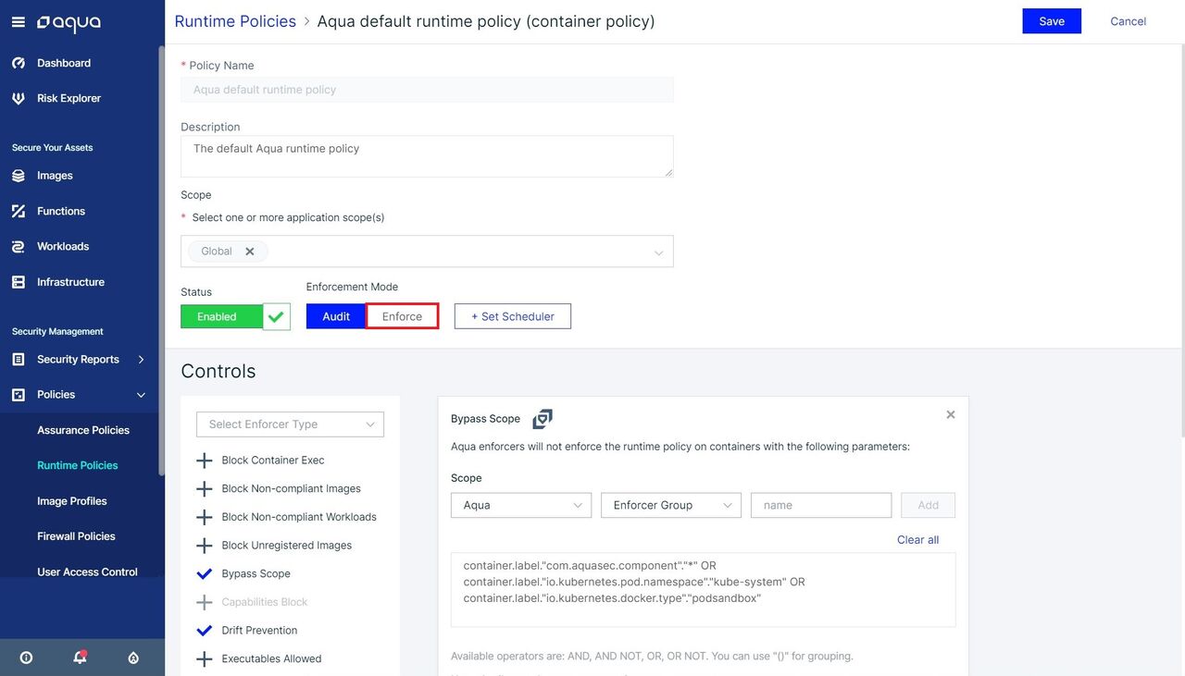Click the Runtime Policies breadcrumb link
Image resolution: width=1185 pixels, height=676 pixels.
(x=235, y=21)
